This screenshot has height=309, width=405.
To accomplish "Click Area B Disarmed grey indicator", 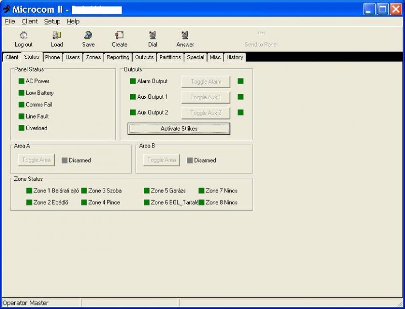I will click(189, 161).
